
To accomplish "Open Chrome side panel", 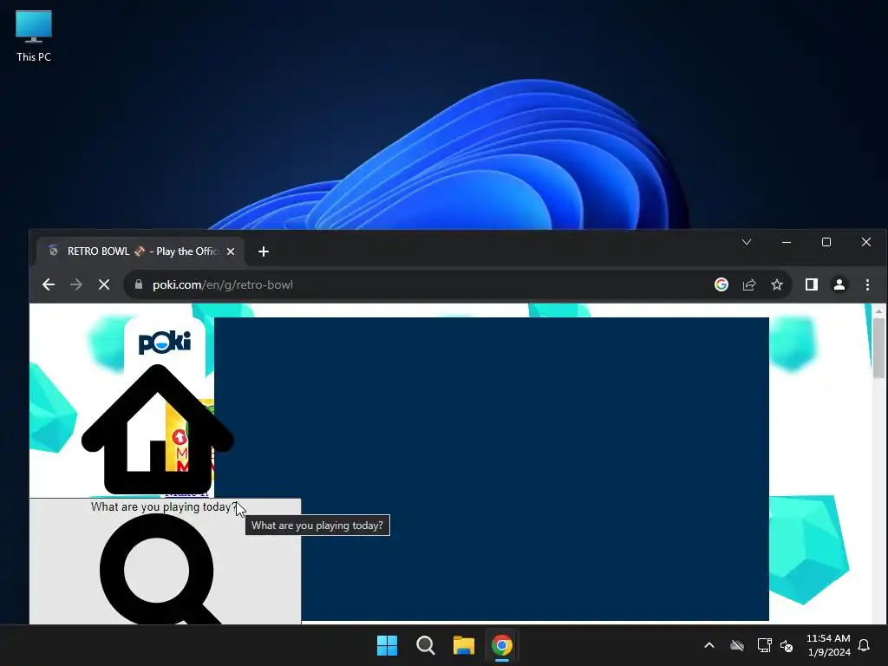I will [x=812, y=284].
